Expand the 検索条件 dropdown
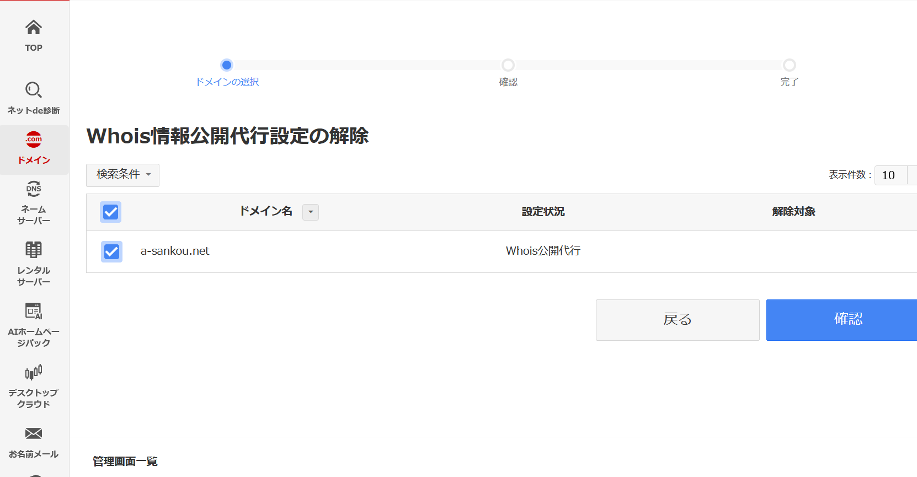 pos(122,175)
